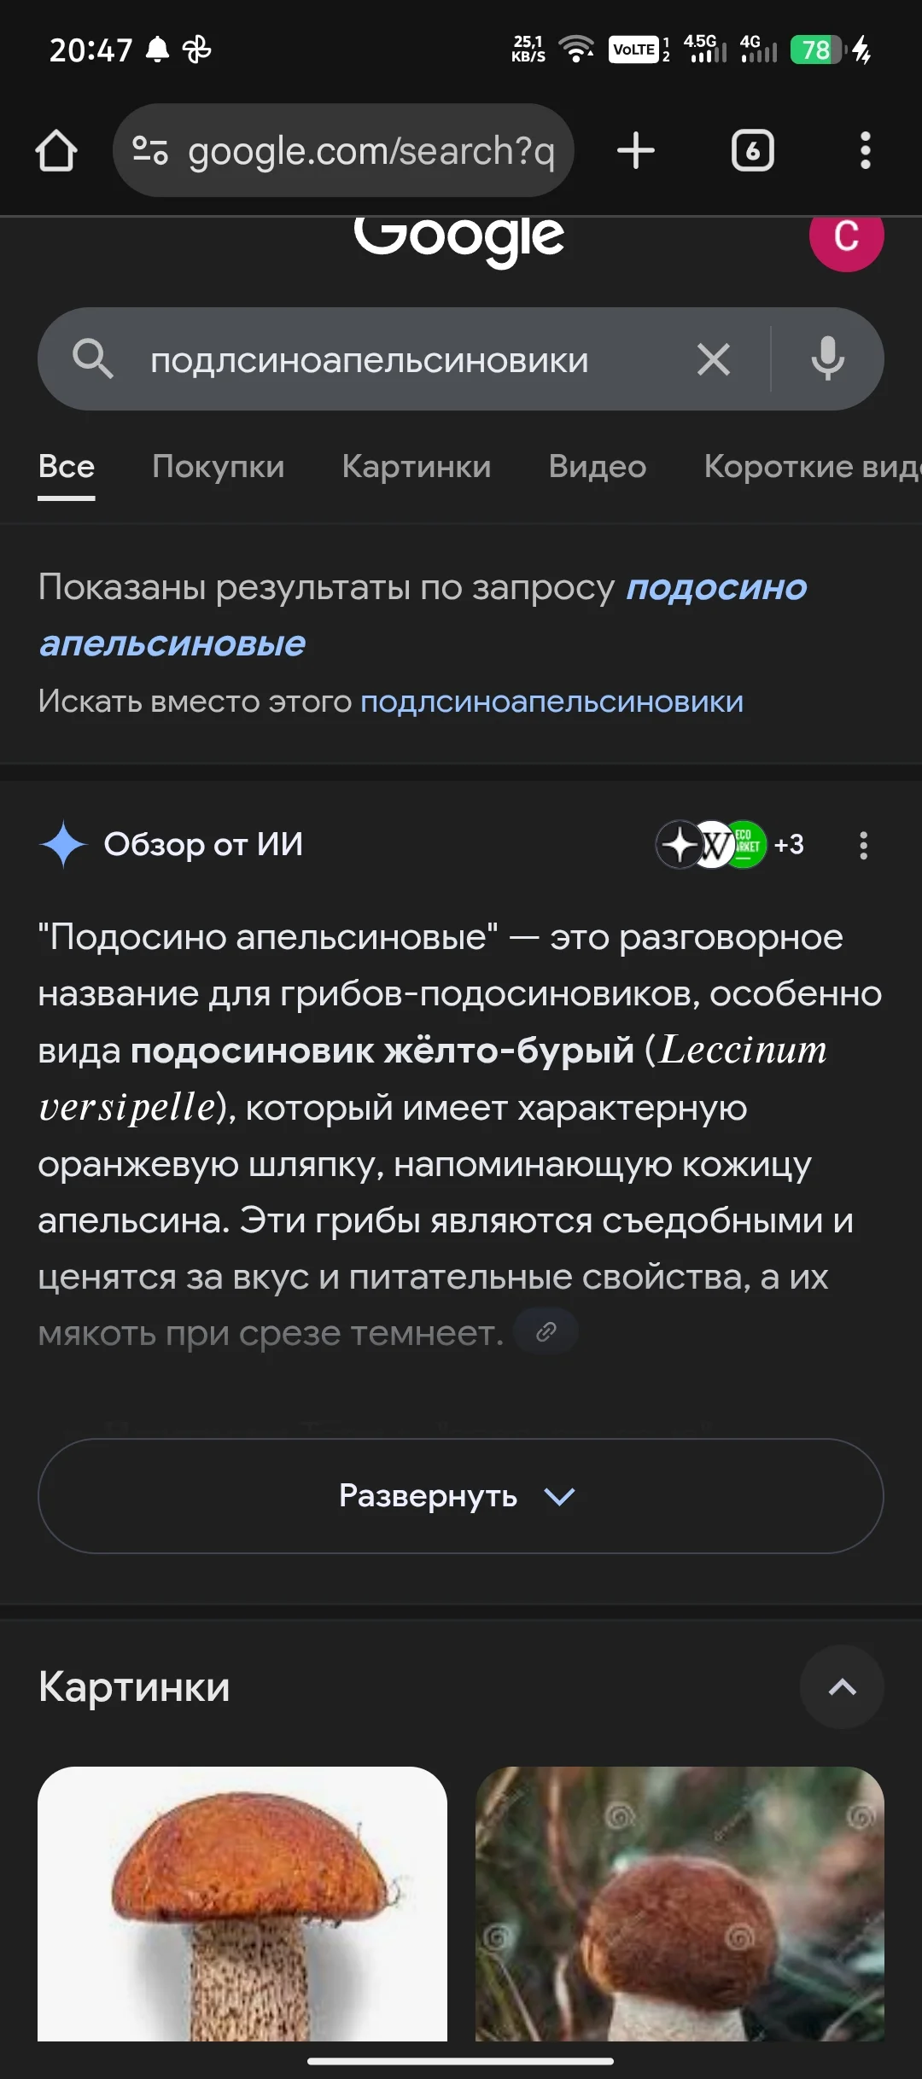Collapse the Картинки section chevron
The image size is (922, 2079).
tap(843, 1688)
